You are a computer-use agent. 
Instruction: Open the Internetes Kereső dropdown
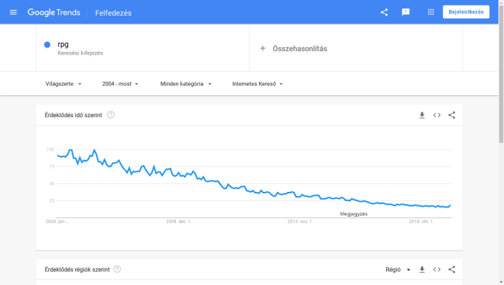click(258, 84)
